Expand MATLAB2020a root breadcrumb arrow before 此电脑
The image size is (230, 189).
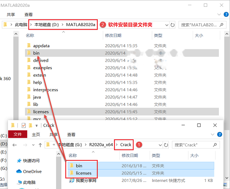[11, 25]
